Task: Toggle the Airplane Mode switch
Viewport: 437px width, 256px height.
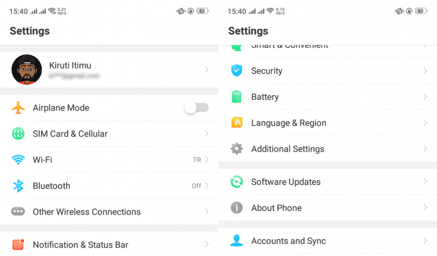Action: [197, 108]
